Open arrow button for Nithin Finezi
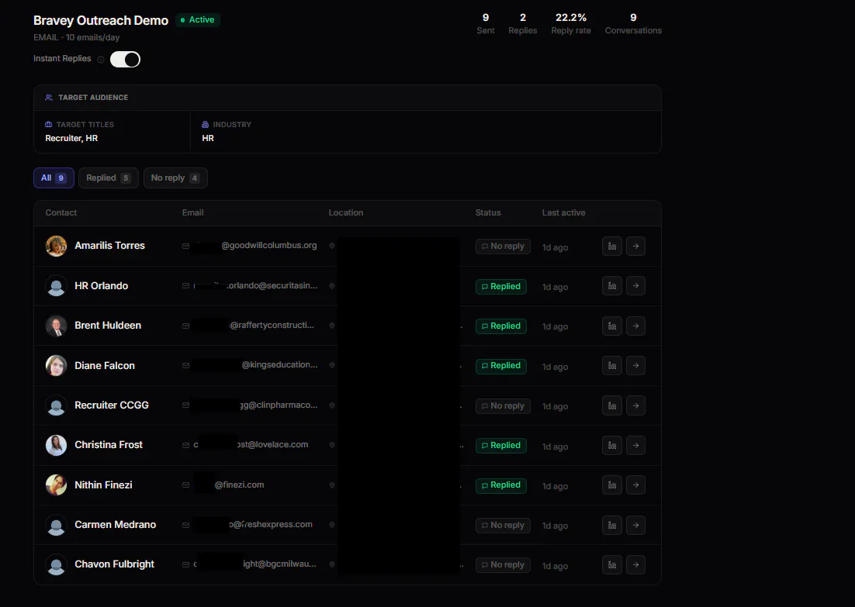 pyautogui.click(x=635, y=485)
